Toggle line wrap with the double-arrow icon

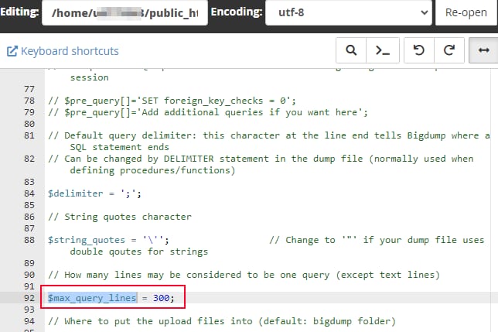(x=483, y=51)
